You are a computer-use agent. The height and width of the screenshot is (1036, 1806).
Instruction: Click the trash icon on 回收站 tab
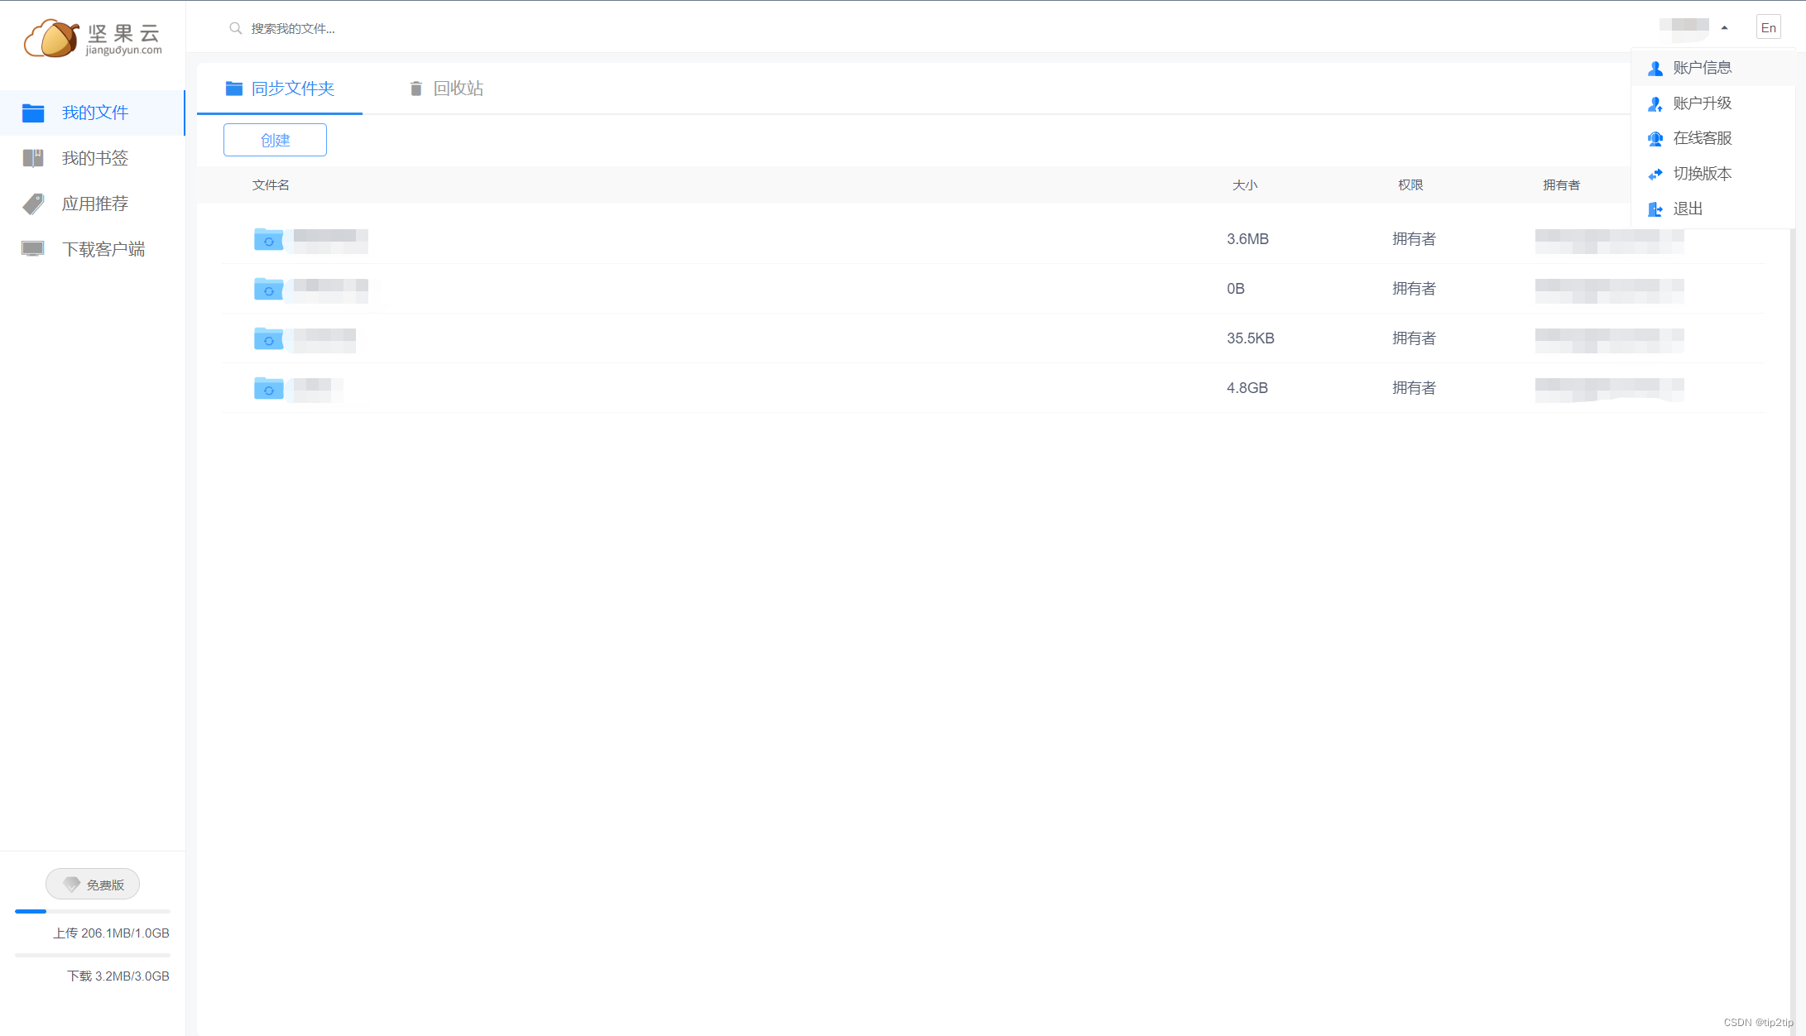416,88
